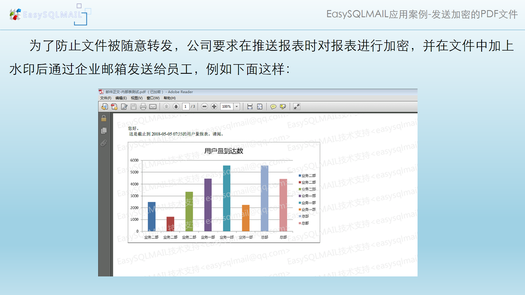The width and height of the screenshot is (525, 295).
Task: Click the Adobe PDF title bar icon
Action: click(x=101, y=92)
